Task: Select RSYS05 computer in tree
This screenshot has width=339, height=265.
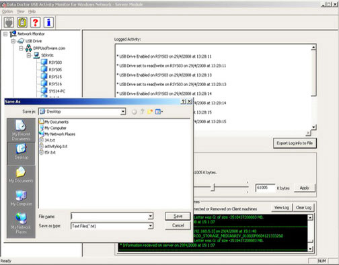Action: (x=55, y=70)
